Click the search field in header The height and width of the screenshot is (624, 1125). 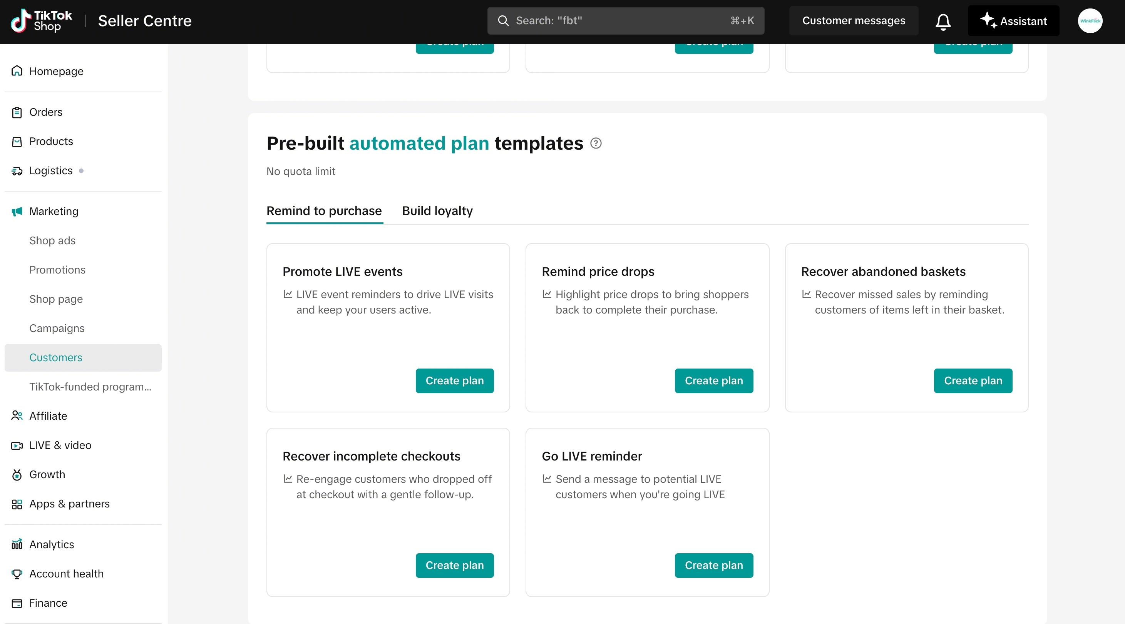pyautogui.click(x=625, y=21)
